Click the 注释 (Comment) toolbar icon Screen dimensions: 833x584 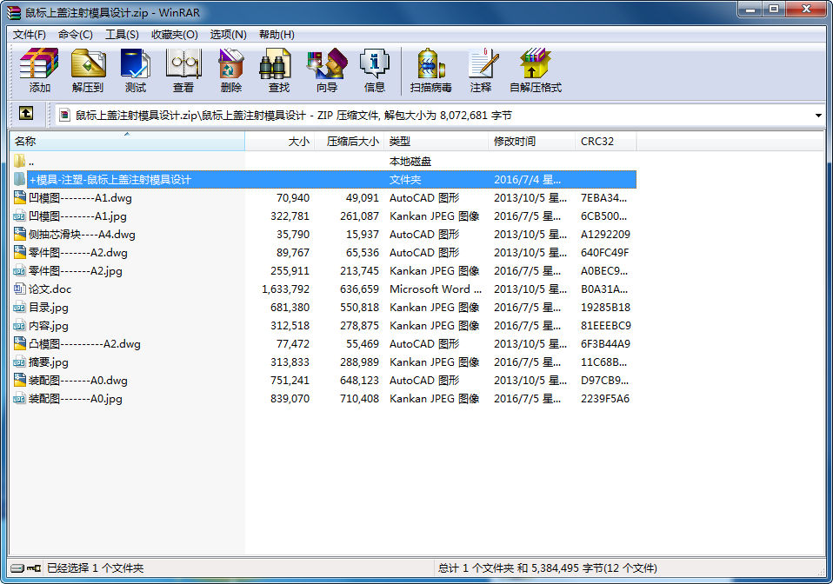tap(483, 63)
